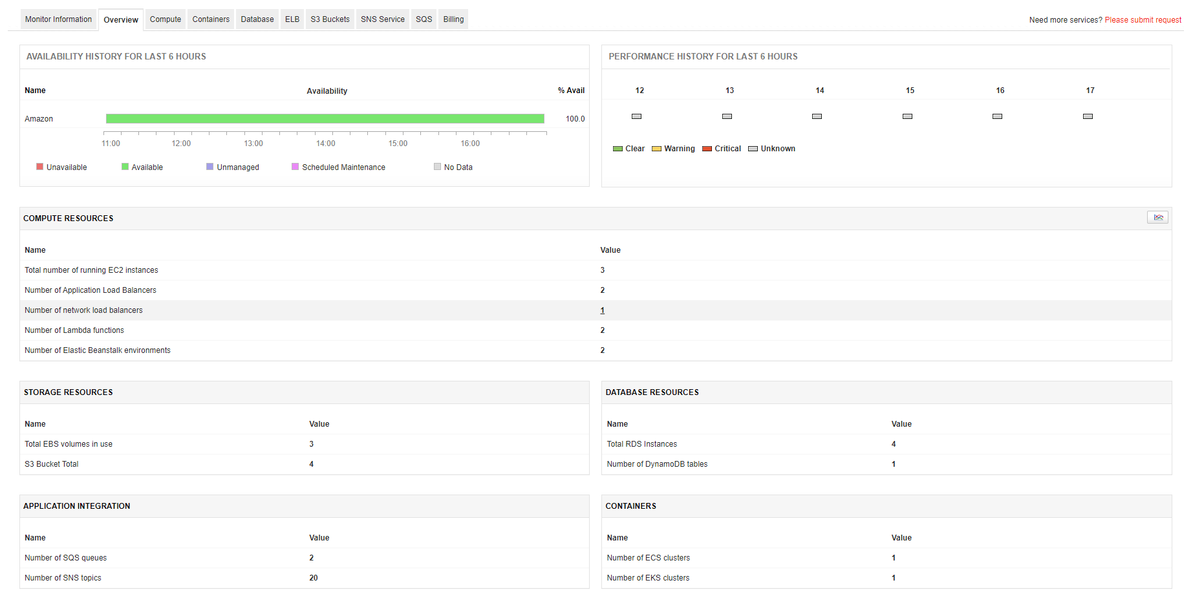This screenshot has height=598, width=1193.
Task: Click the status icon under hour 16
Action: [x=997, y=116]
